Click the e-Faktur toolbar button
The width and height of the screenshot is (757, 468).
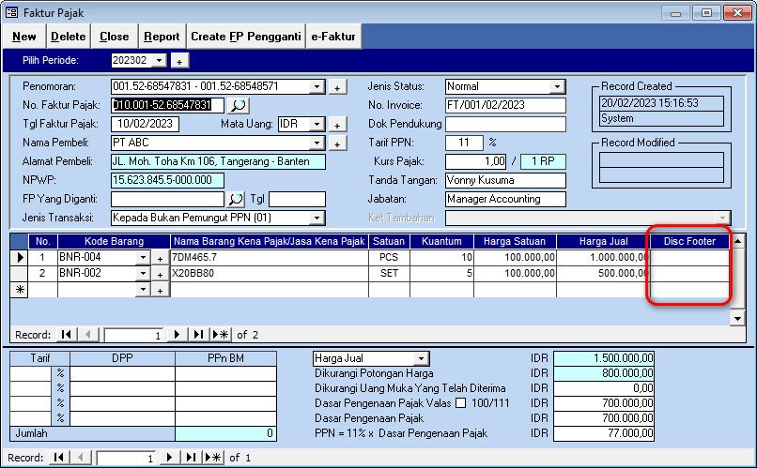coord(334,37)
